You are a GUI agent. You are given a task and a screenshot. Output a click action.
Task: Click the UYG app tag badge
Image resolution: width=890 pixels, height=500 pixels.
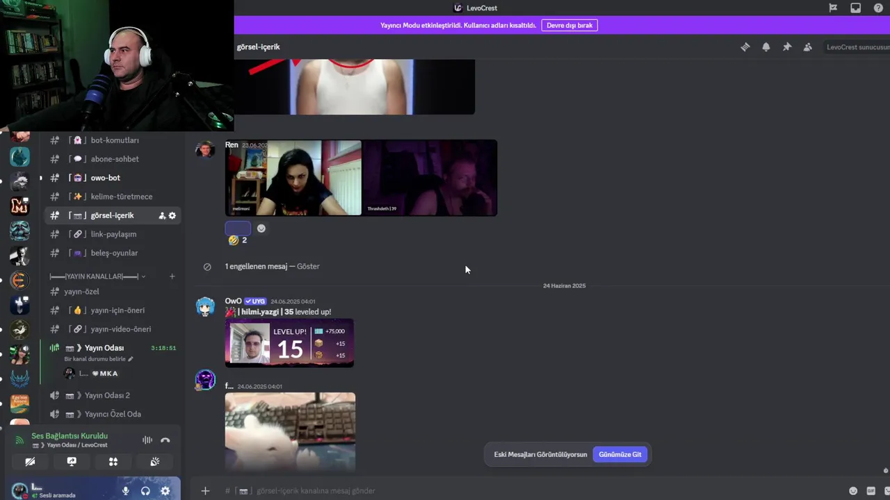click(x=255, y=301)
